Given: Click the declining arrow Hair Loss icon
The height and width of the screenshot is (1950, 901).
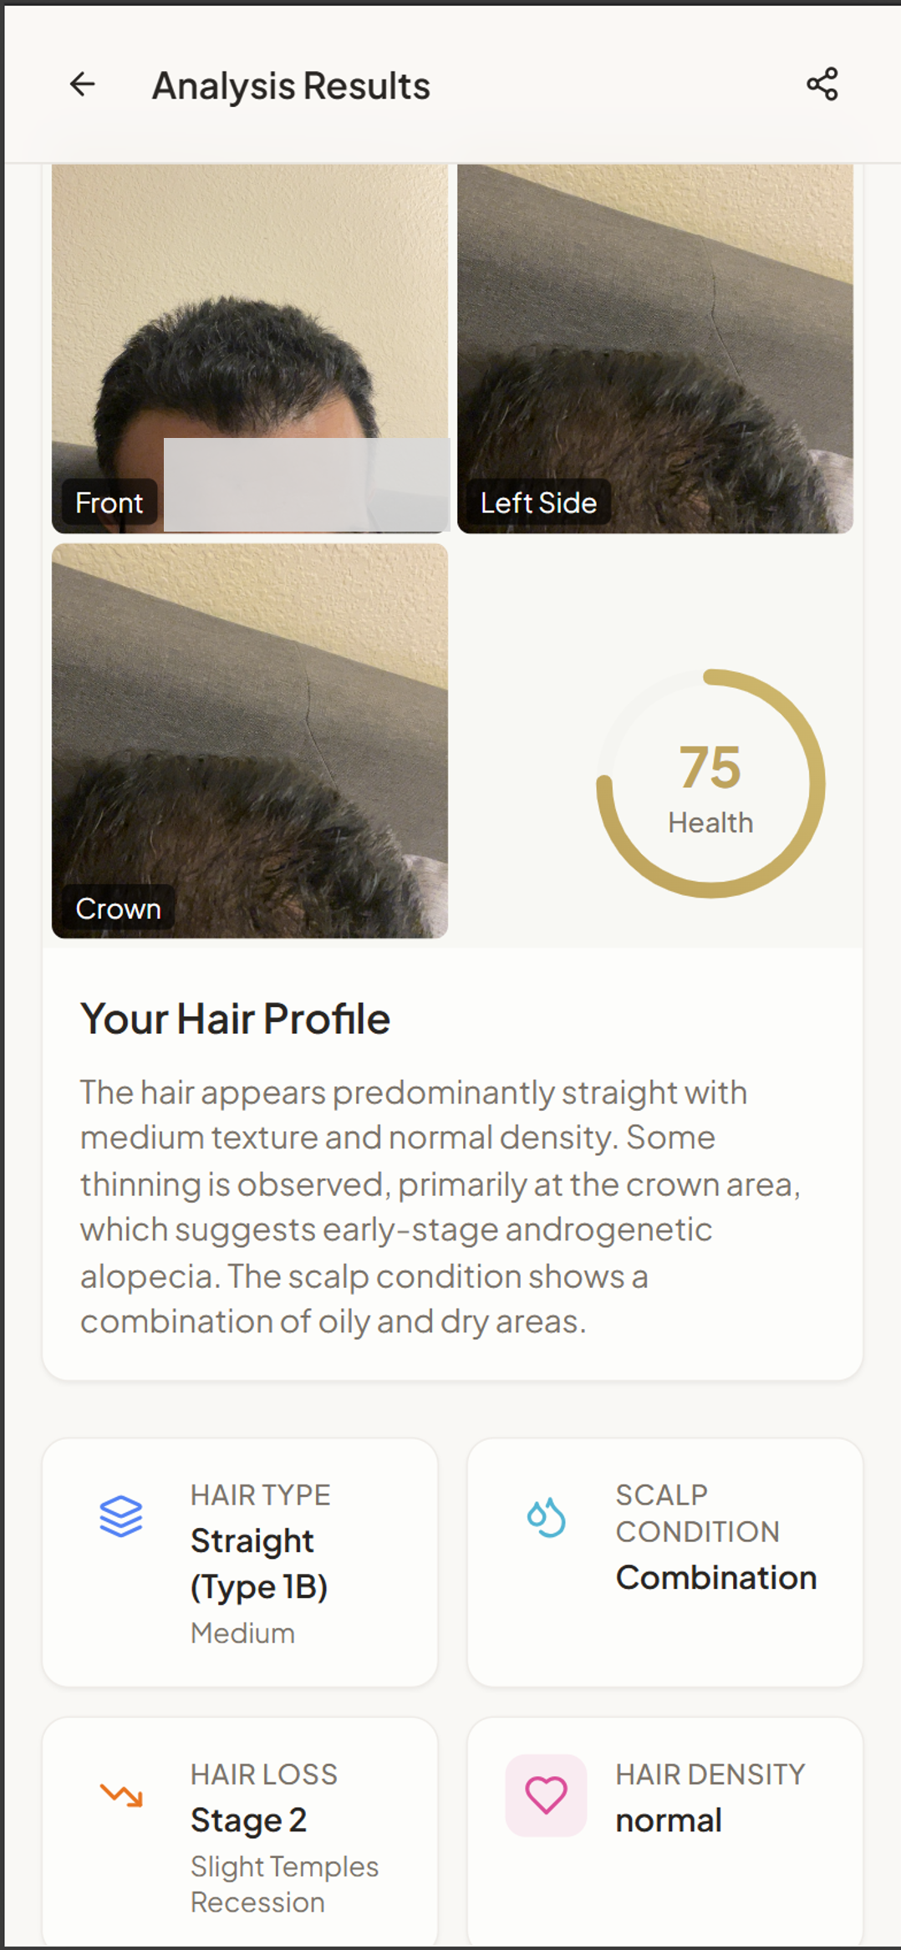Looking at the screenshot, I should point(120,1796).
